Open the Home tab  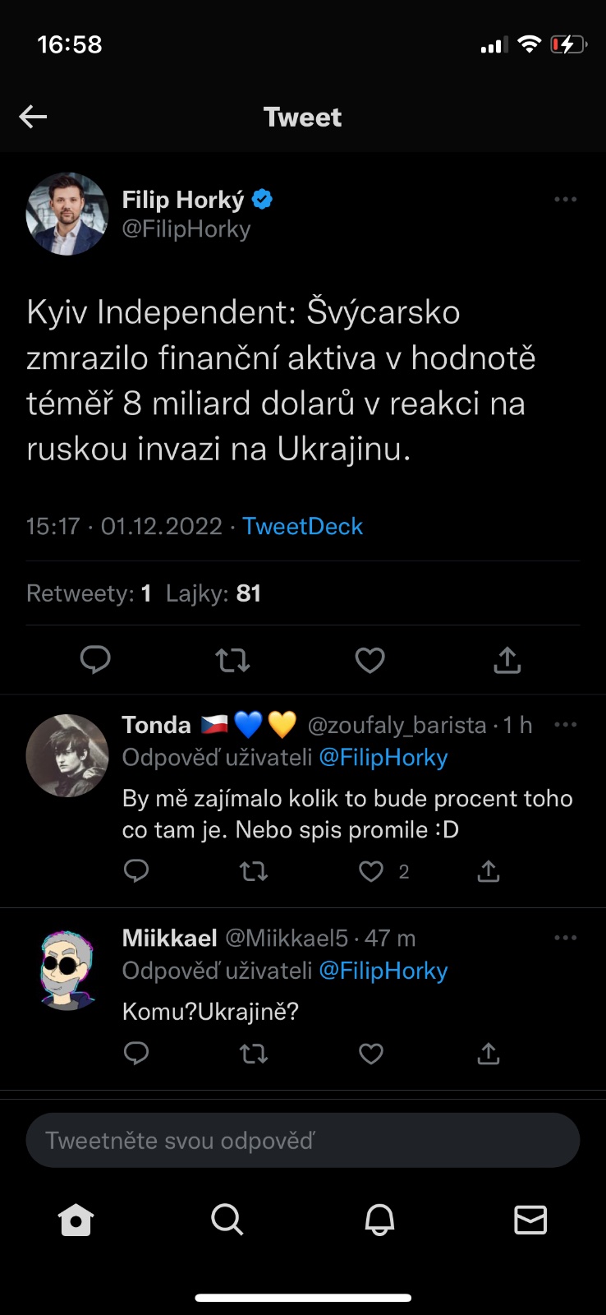click(x=76, y=1220)
